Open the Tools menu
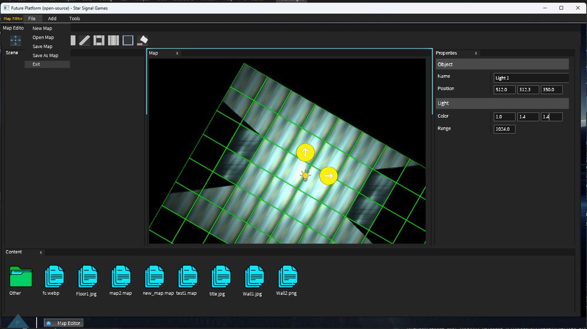This screenshot has height=329, width=587. click(75, 19)
